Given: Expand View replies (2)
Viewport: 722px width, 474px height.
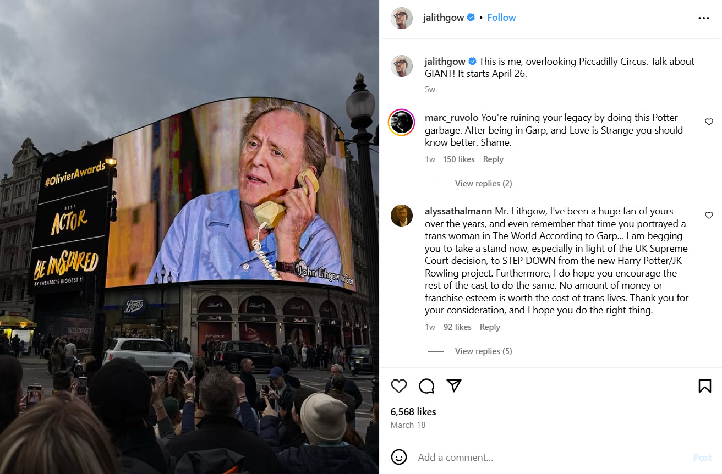Looking at the screenshot, I should tap(483, 184).
